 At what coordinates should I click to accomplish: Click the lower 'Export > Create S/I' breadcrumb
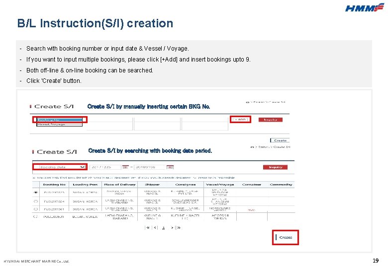click(273, 147)
